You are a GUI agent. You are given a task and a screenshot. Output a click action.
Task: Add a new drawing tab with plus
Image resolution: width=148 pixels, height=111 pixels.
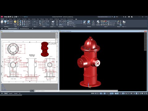[33, 29]
